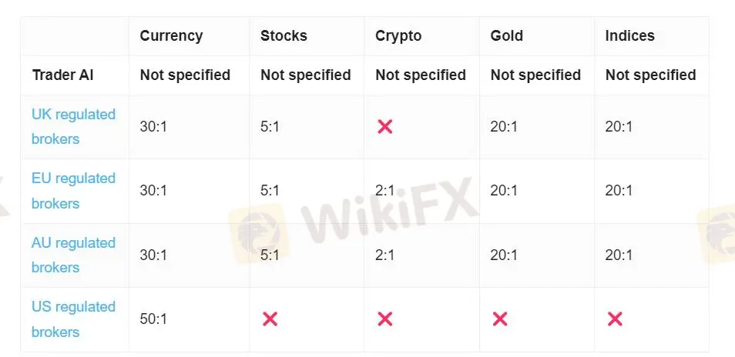Click the 50:1 currency value for US brokers
Viewport: 735px width, 357px height.
click(153, 319)
